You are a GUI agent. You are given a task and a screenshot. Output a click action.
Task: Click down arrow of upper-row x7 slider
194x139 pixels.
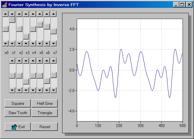[54, 43]
